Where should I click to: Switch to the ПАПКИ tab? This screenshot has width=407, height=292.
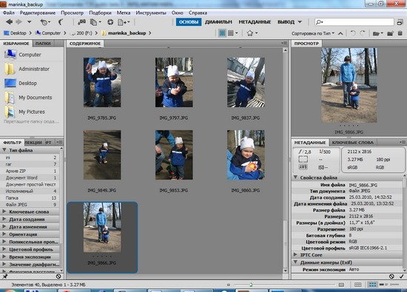(x=43, y=44)
